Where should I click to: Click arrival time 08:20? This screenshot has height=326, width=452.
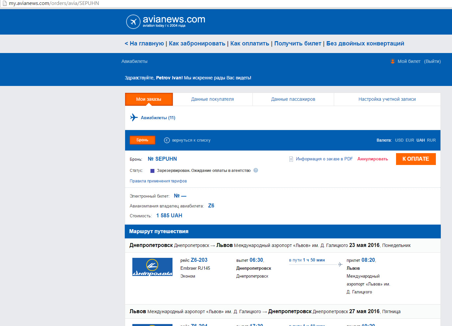368,260
